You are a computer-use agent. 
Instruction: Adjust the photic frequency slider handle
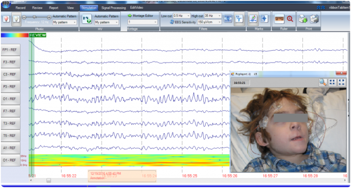click(34, 17)
